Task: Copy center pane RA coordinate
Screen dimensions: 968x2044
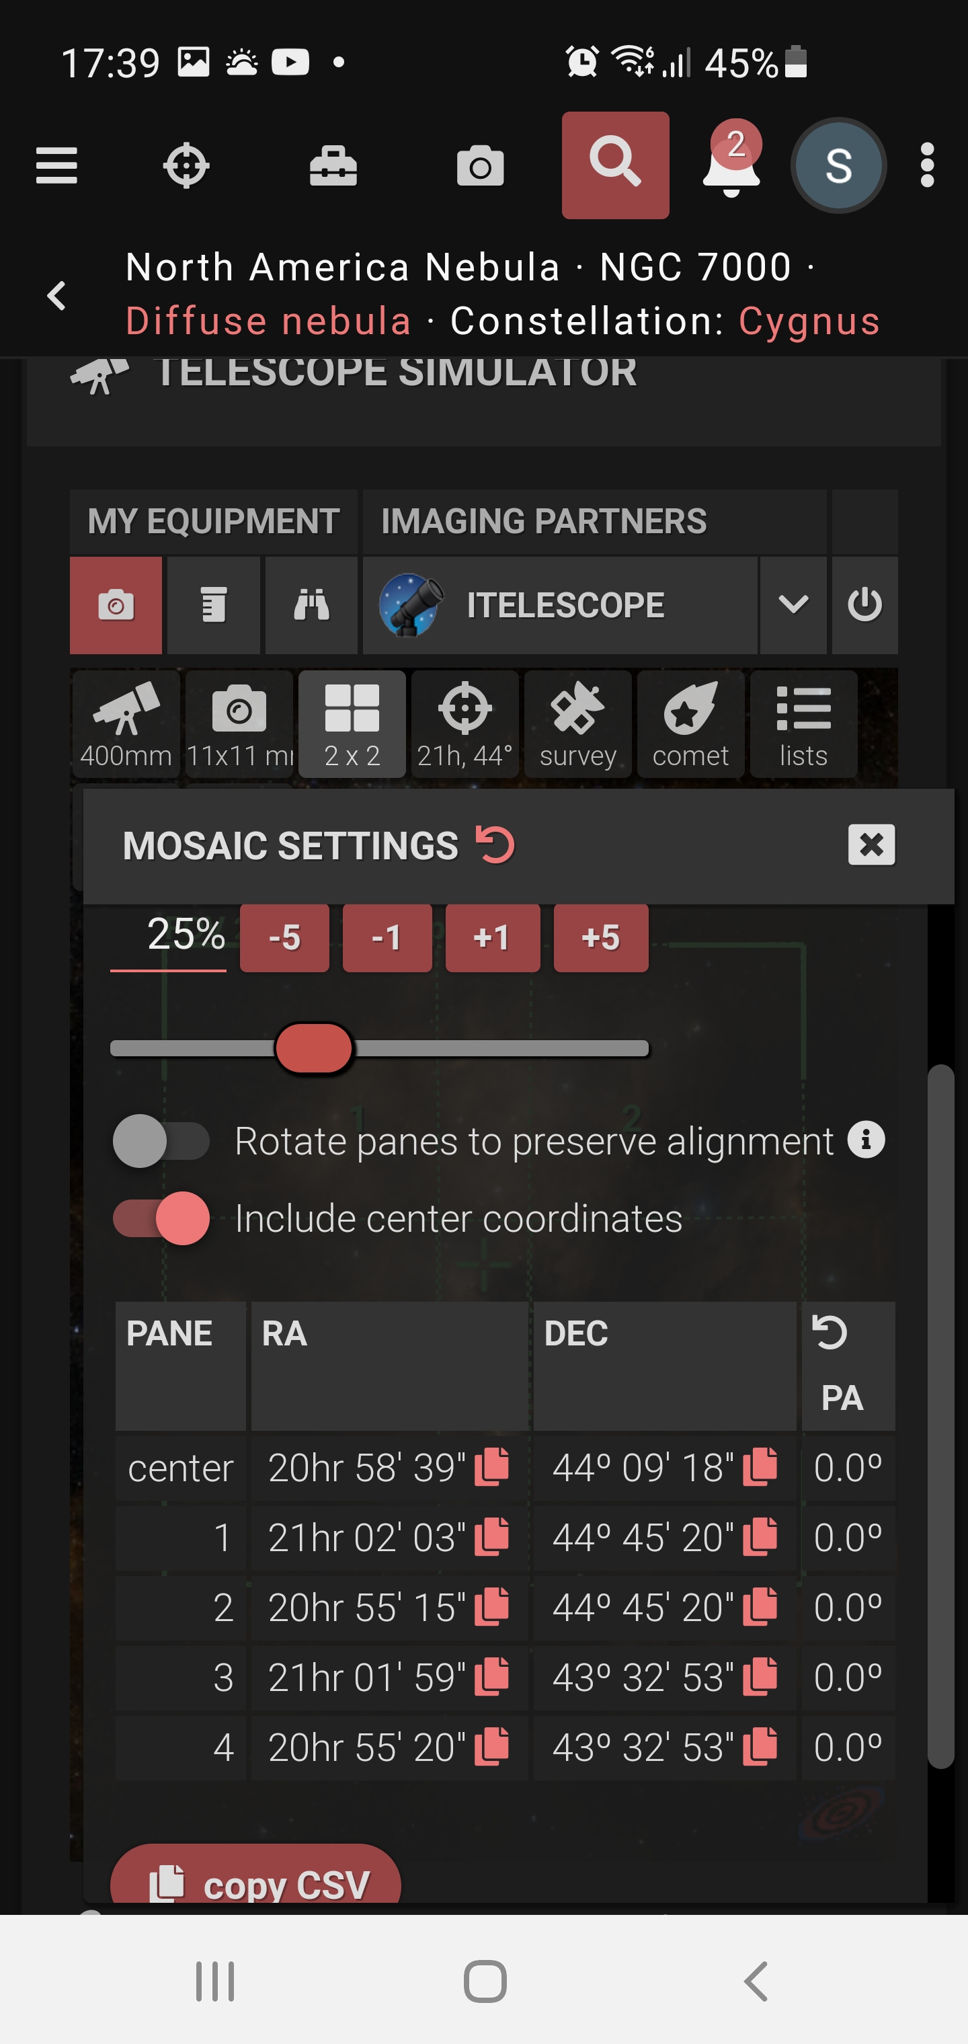Action: (x=491, y=1466)
